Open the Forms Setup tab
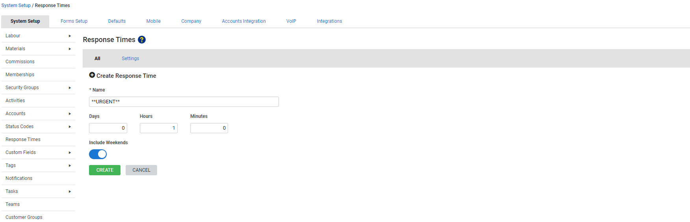The width and height of the screenshot is (690, 222). pos(74,21)
